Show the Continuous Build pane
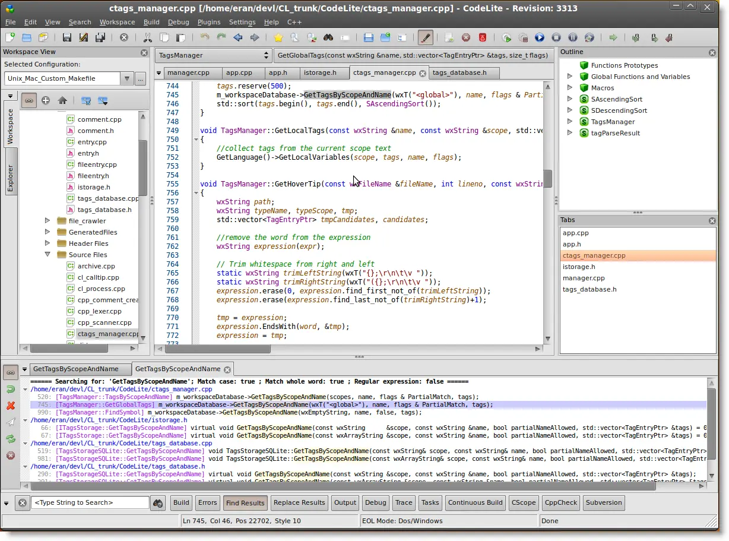 [475, 502]
